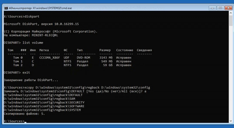Click 'Раздел' in the Том 2 row
This screenshot has height=128, width=234.
(82, 65)
